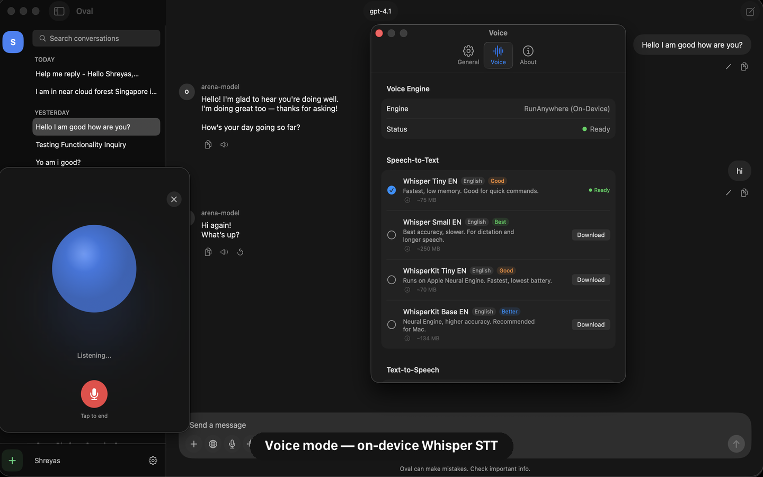This screenshot has width=763, height=477.
Task: Toggle web search globe in message bar
Action: click(213, 444)
